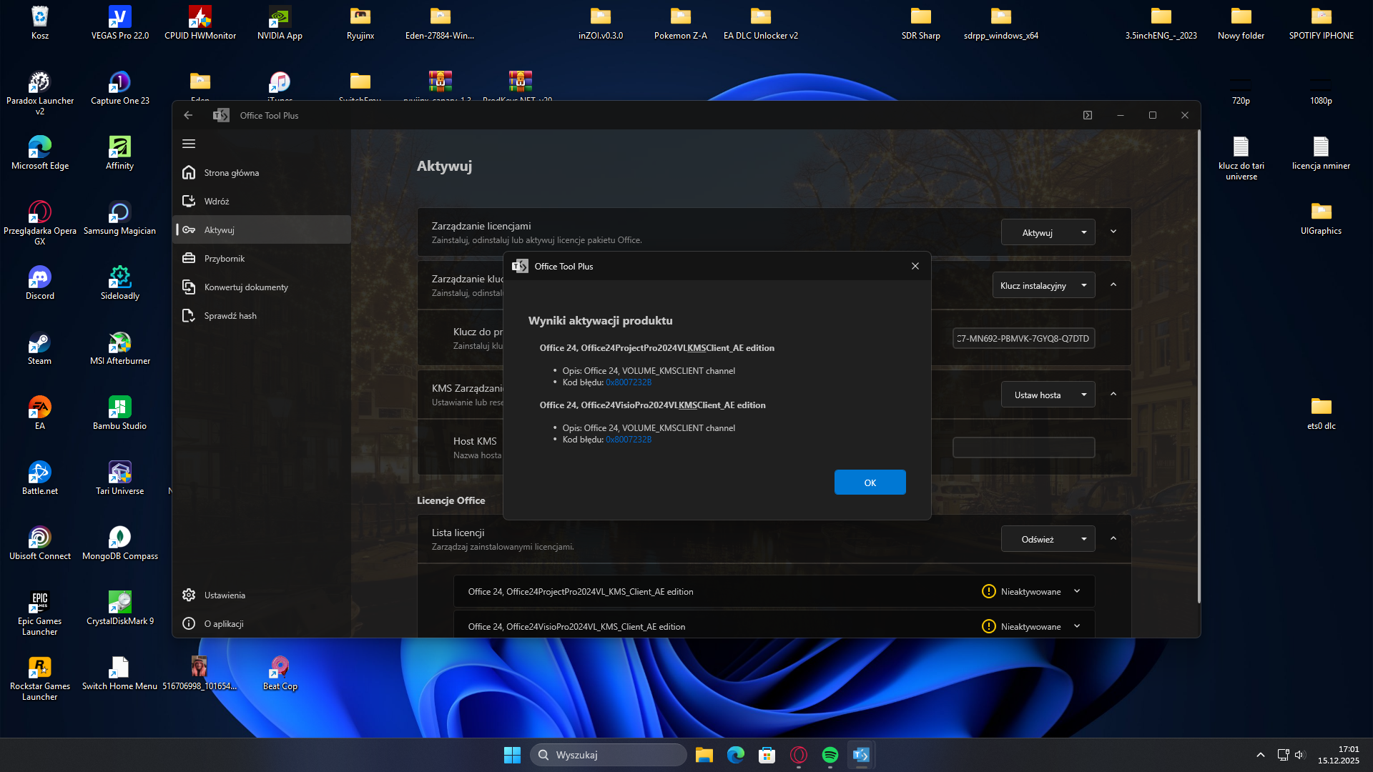Open Konwertuj dokumenty page
This screenshot has width=1373, height=772.
(x=246, y=287)
